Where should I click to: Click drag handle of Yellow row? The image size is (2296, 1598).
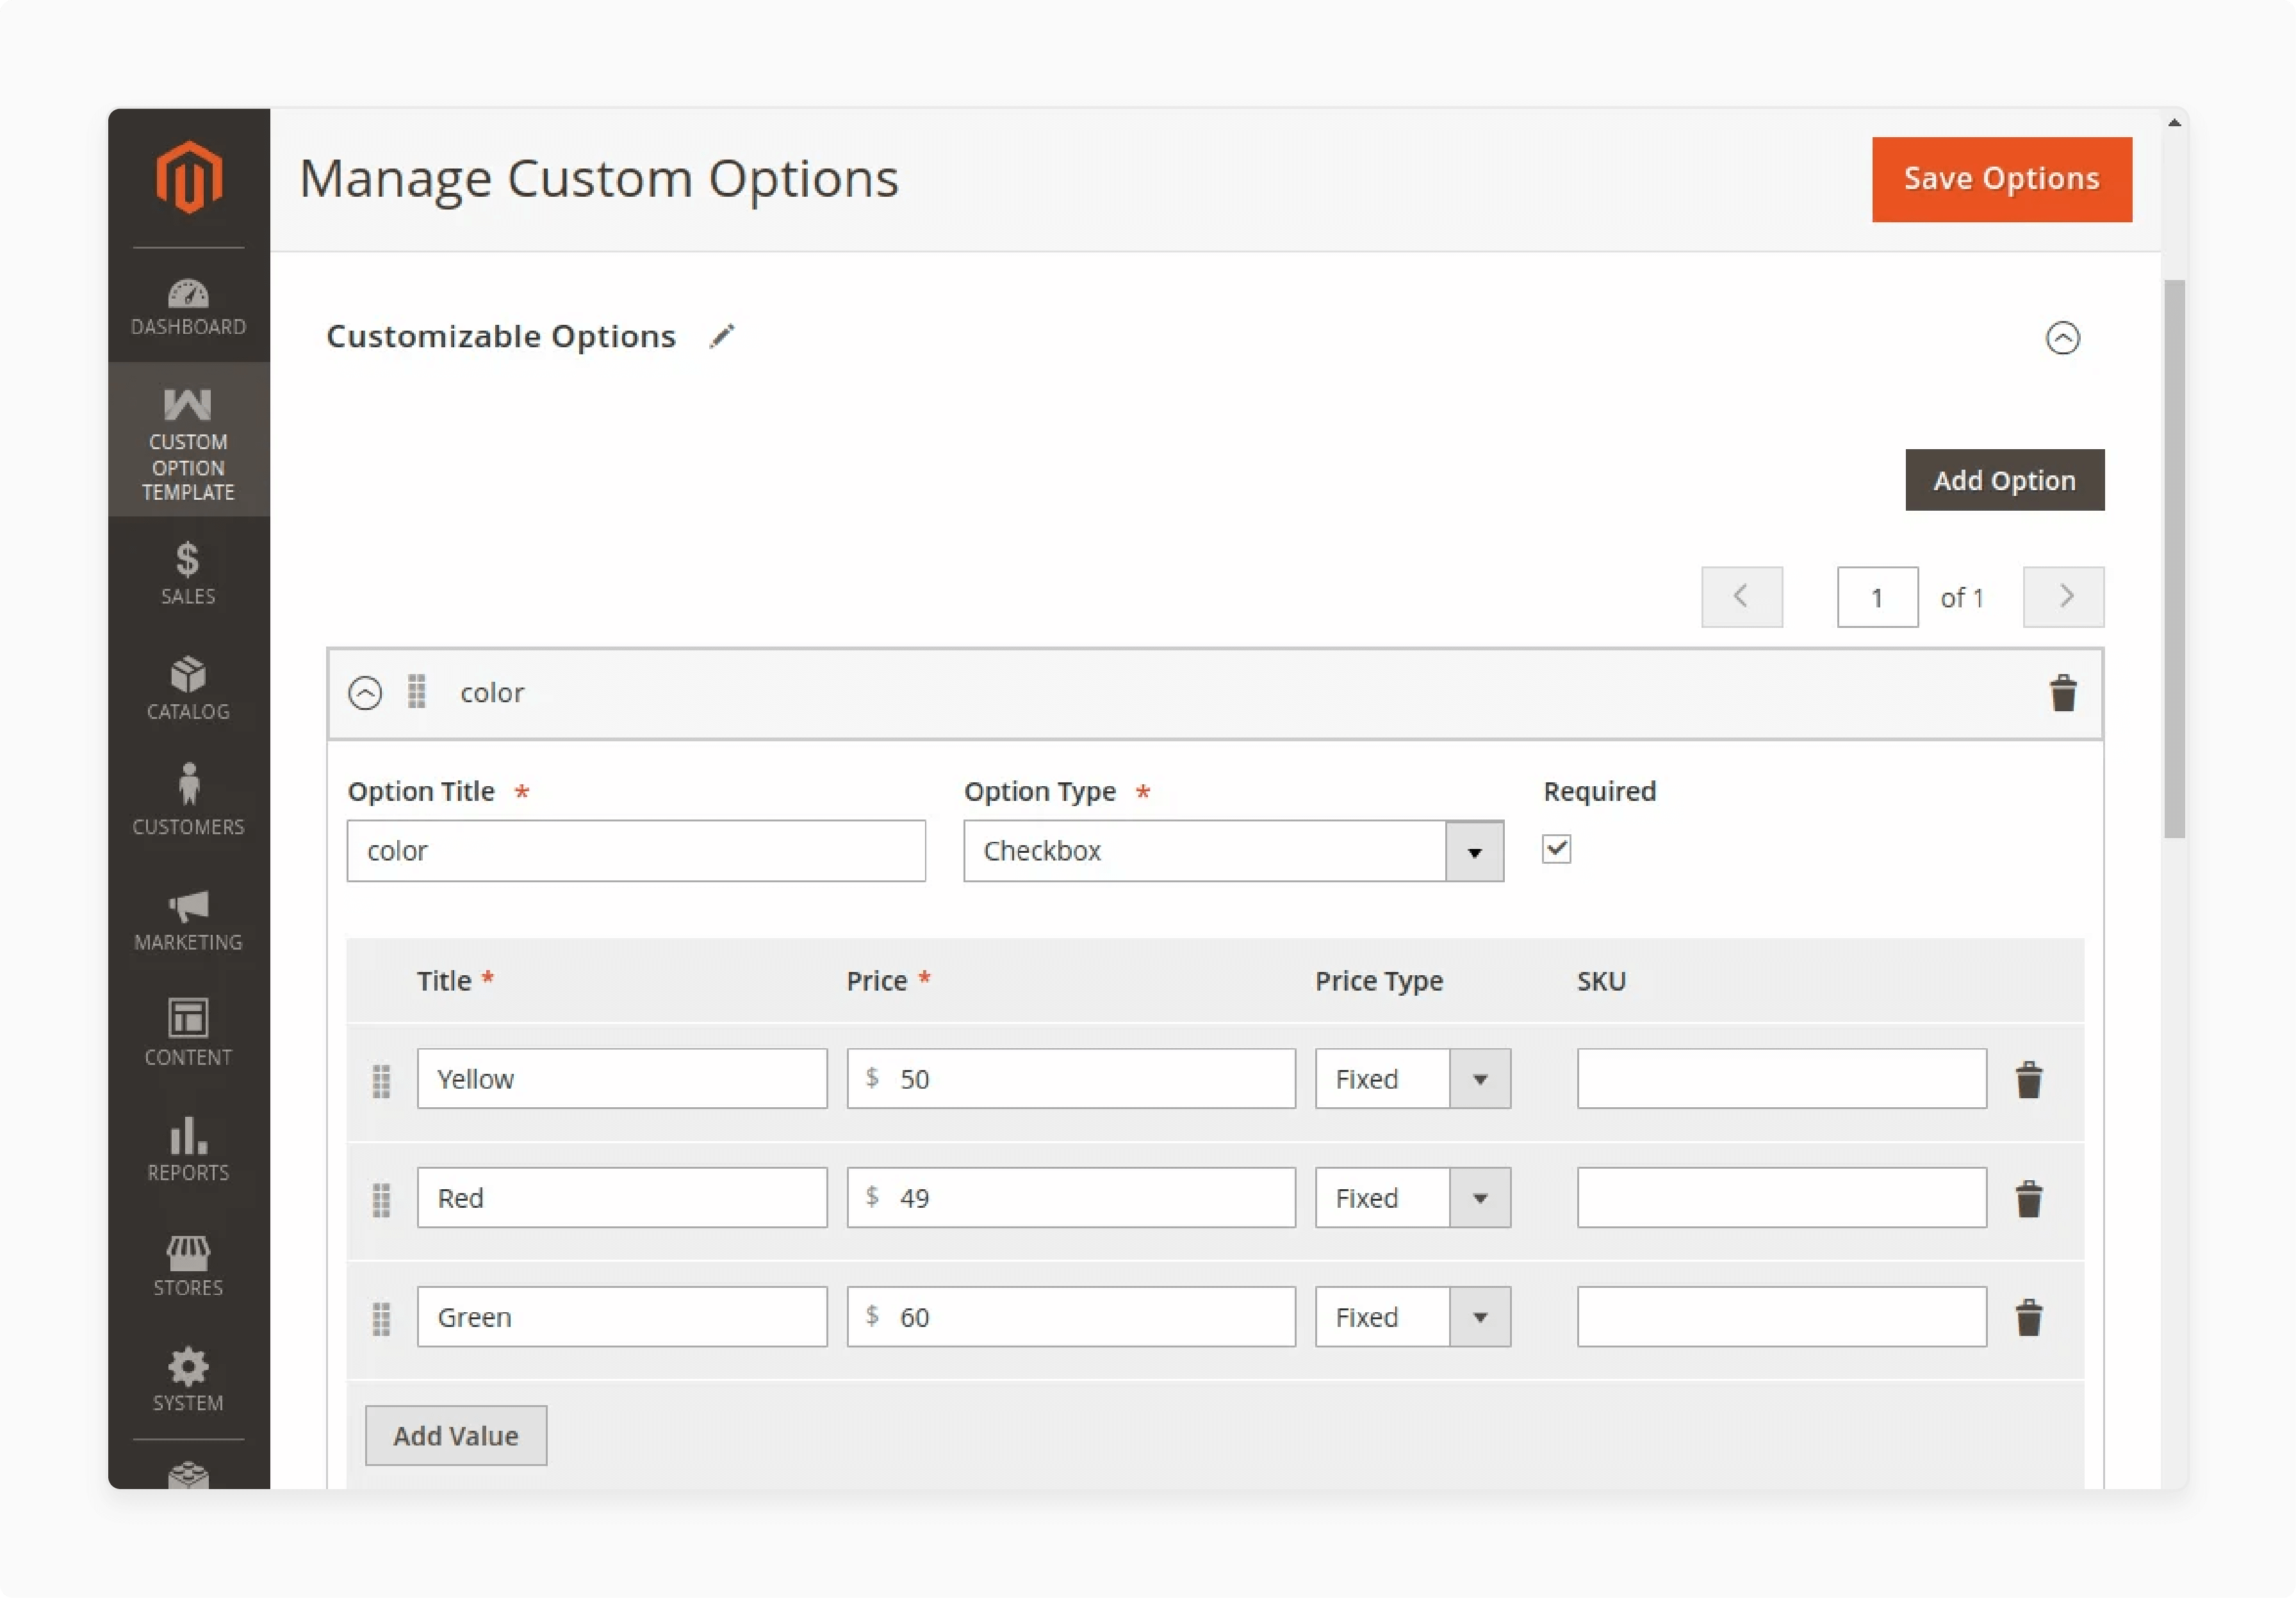click(381, 1081)
